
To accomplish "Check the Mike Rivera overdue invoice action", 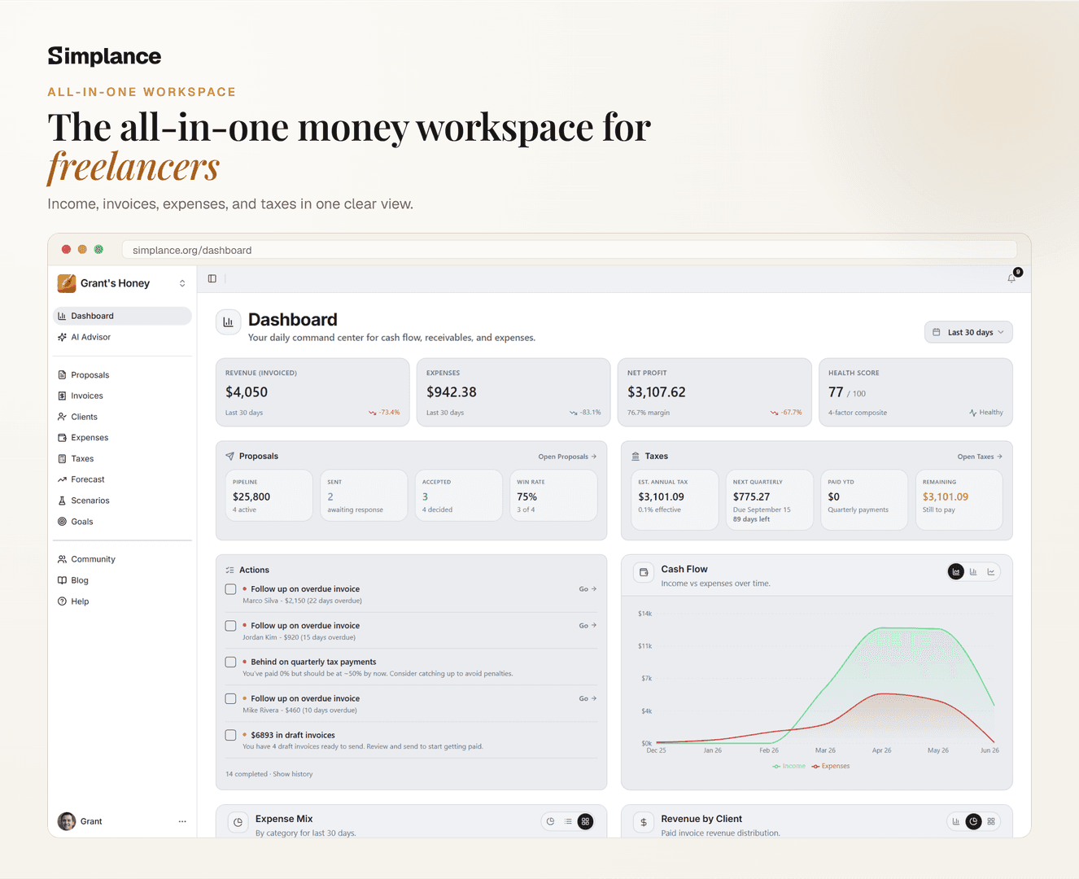I will [x=230, y=699].
